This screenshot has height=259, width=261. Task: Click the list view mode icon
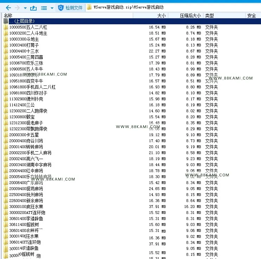[x=44, y=8]
